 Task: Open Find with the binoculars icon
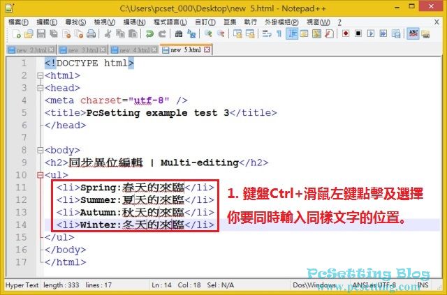(x=180, y=33)
